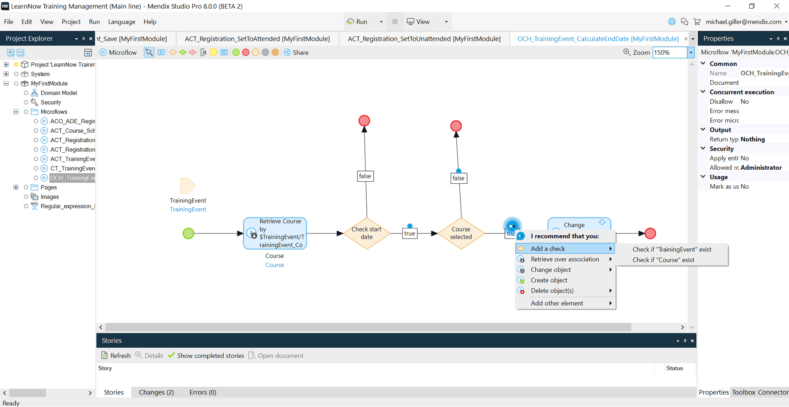Select the pointer selection tool
789x407 pixels.
pyautogui.click(x=149, y=52)
